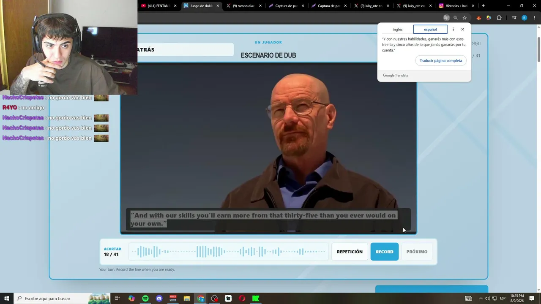The image size is (541, 304).
Task: Select the inglés language tab in Translate
Action: click(x=397, y=30)
